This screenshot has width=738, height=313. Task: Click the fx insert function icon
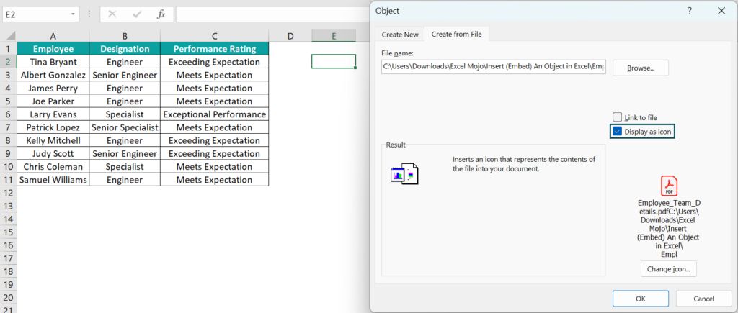(161, 14)
